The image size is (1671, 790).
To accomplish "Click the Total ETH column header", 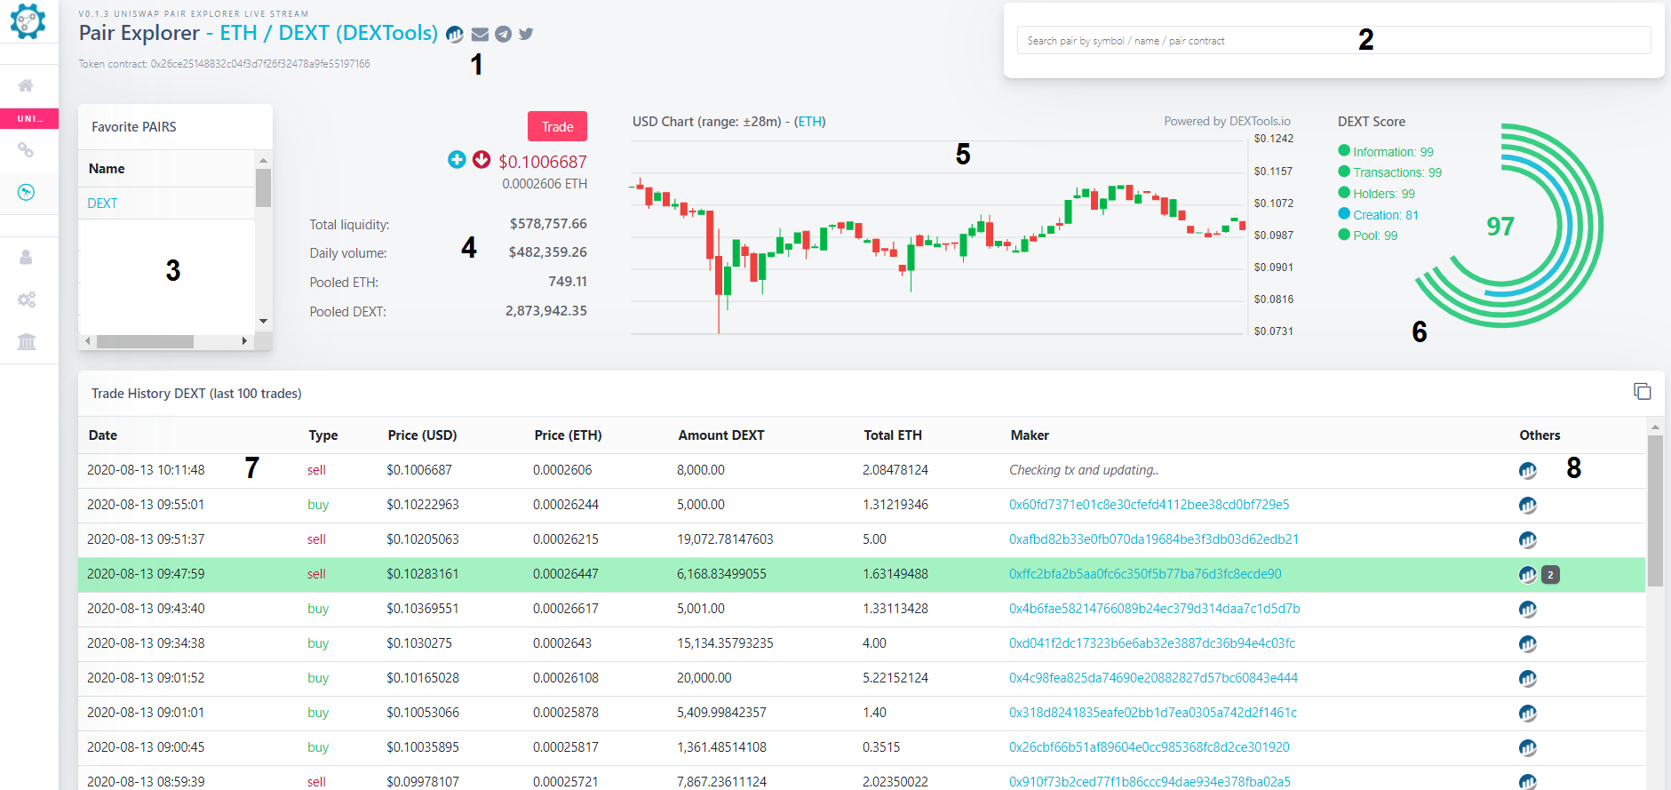I will click(x=893, y=435).
